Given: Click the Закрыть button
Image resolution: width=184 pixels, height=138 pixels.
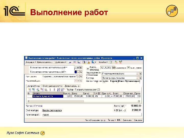Looking at the screenshot, I should (138, 120).
